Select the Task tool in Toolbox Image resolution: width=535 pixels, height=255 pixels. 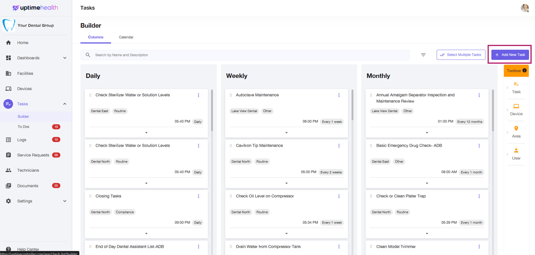(x=516, y=88)
